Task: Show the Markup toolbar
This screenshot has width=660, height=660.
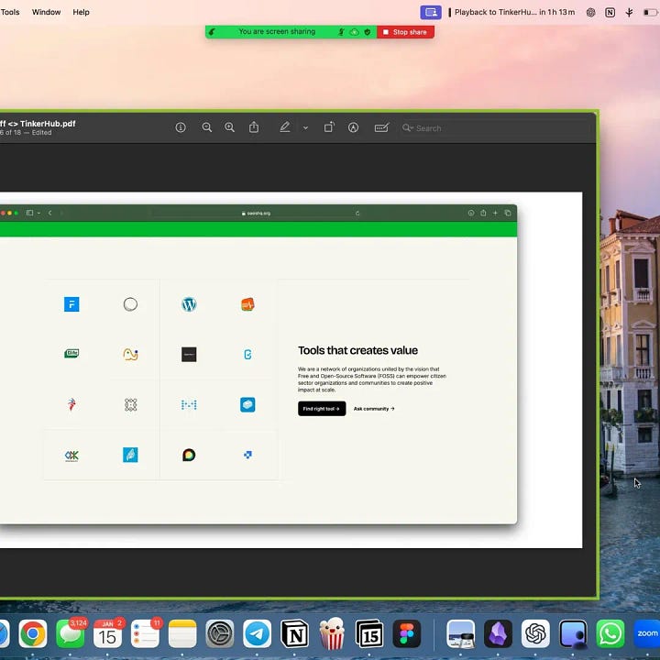Action: [353, 127]
